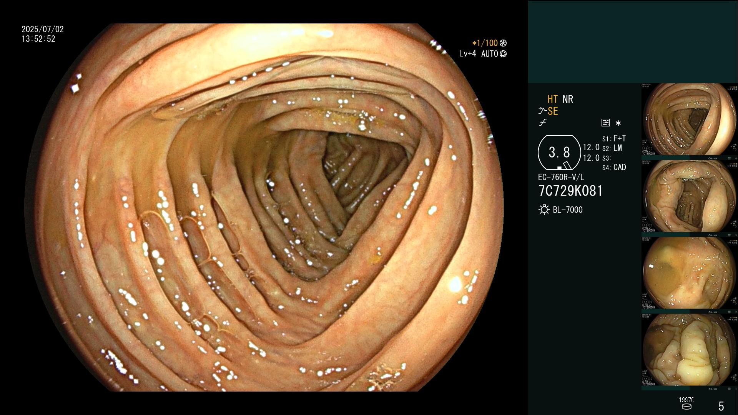
Task: Click the scope model EC-760R-V/L
Action: [561, 178]
